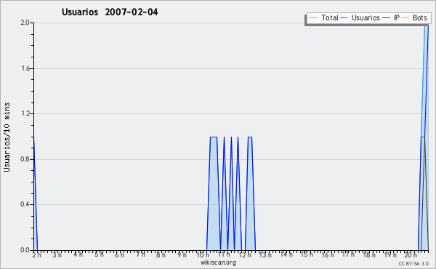Click the '20 h' x-axis label
436x269 pixels.
(x=411, y=254)
